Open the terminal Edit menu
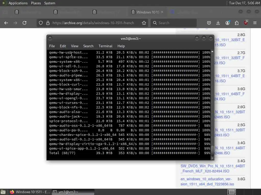Viewport: 261px width, 195px height. (63, 46)
